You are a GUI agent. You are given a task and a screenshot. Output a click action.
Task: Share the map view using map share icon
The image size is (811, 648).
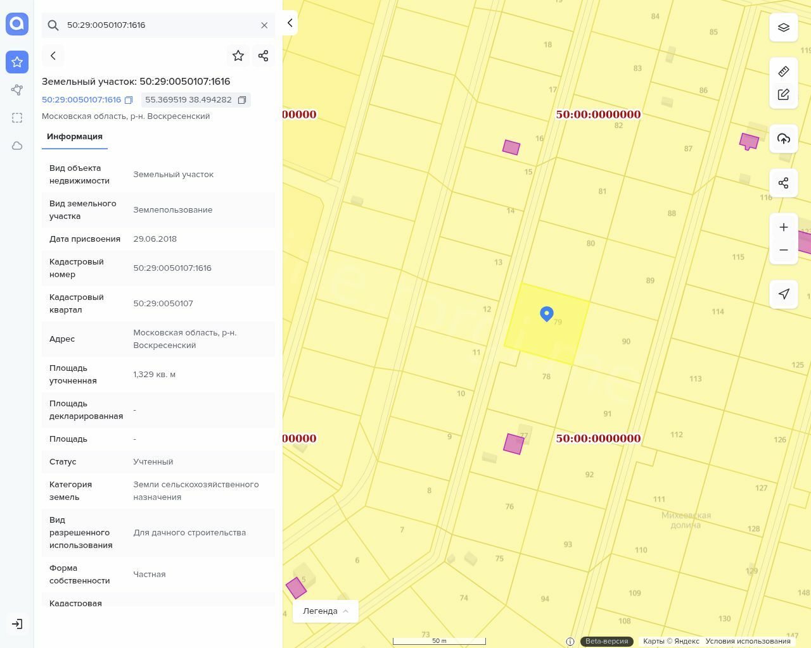coord(783,183)
